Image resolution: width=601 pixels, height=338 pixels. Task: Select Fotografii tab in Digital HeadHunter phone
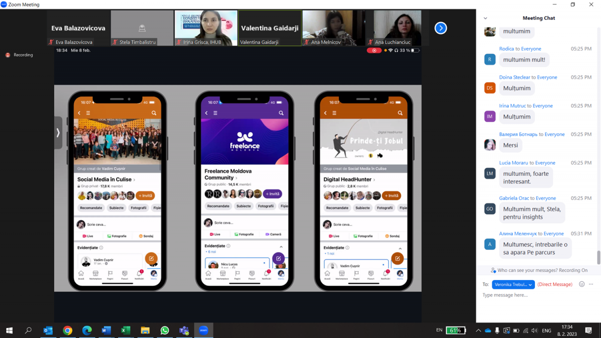tap(385, 208)
